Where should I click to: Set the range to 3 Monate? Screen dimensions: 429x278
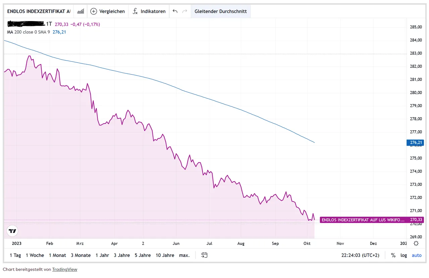(80, 255)
